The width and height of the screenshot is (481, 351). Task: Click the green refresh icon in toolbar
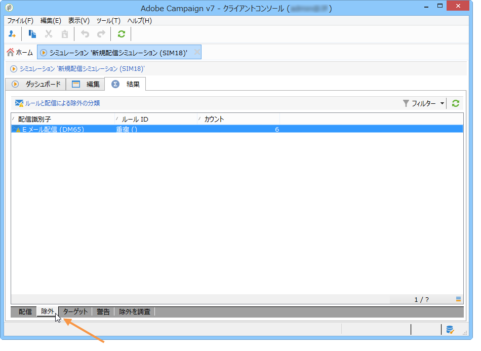pyautogui.click(x=122, y=34)
